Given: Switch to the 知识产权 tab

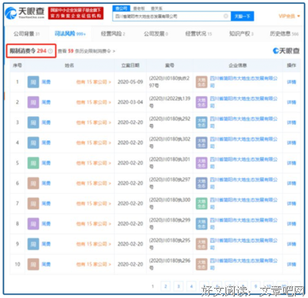Looking at the screenshot, I should point(241,34).
